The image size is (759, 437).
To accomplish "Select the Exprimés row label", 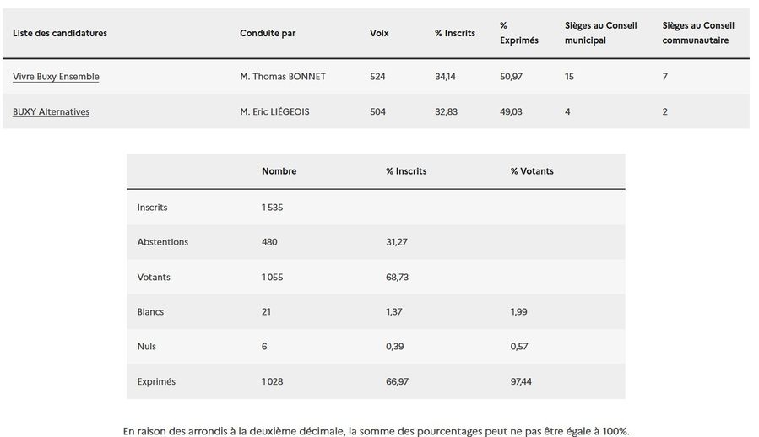I will 156,382.
